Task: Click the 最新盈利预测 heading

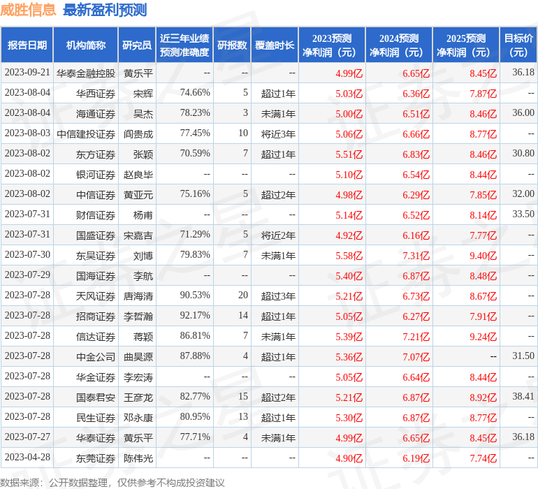Action: coord(105,10)
